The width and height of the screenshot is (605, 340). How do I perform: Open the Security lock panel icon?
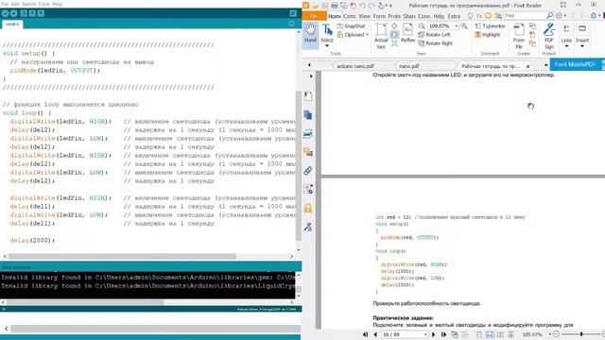[308, 209]
